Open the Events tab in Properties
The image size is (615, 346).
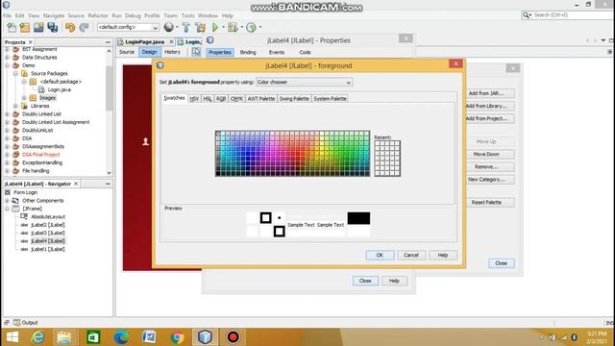point(277,52)
